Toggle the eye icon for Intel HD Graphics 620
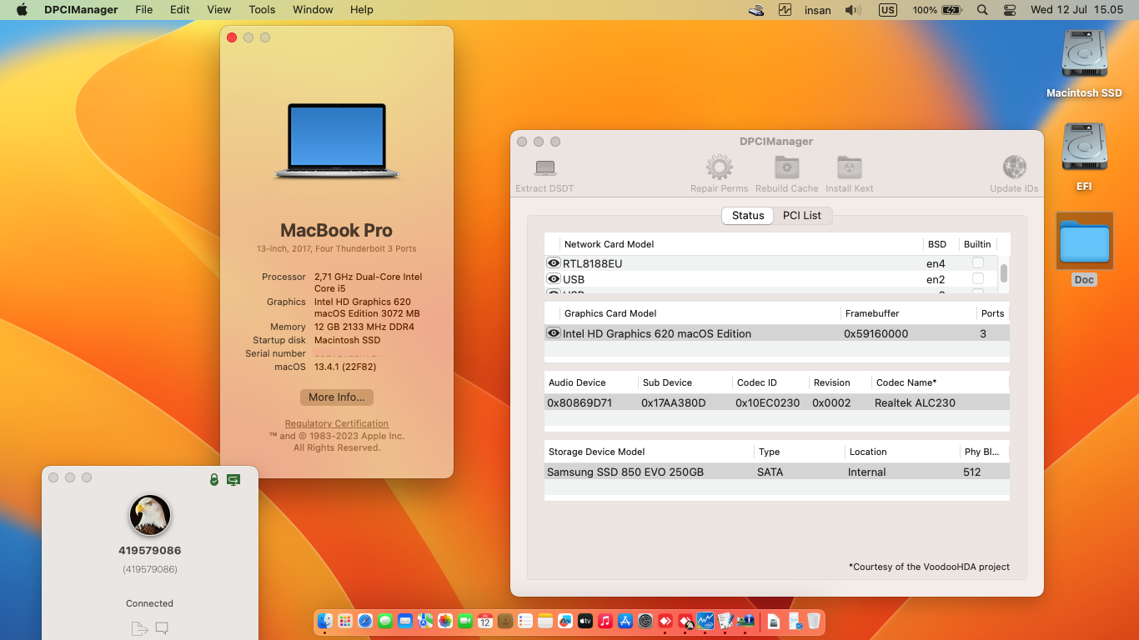1139x640 pixels. [553, 333]
